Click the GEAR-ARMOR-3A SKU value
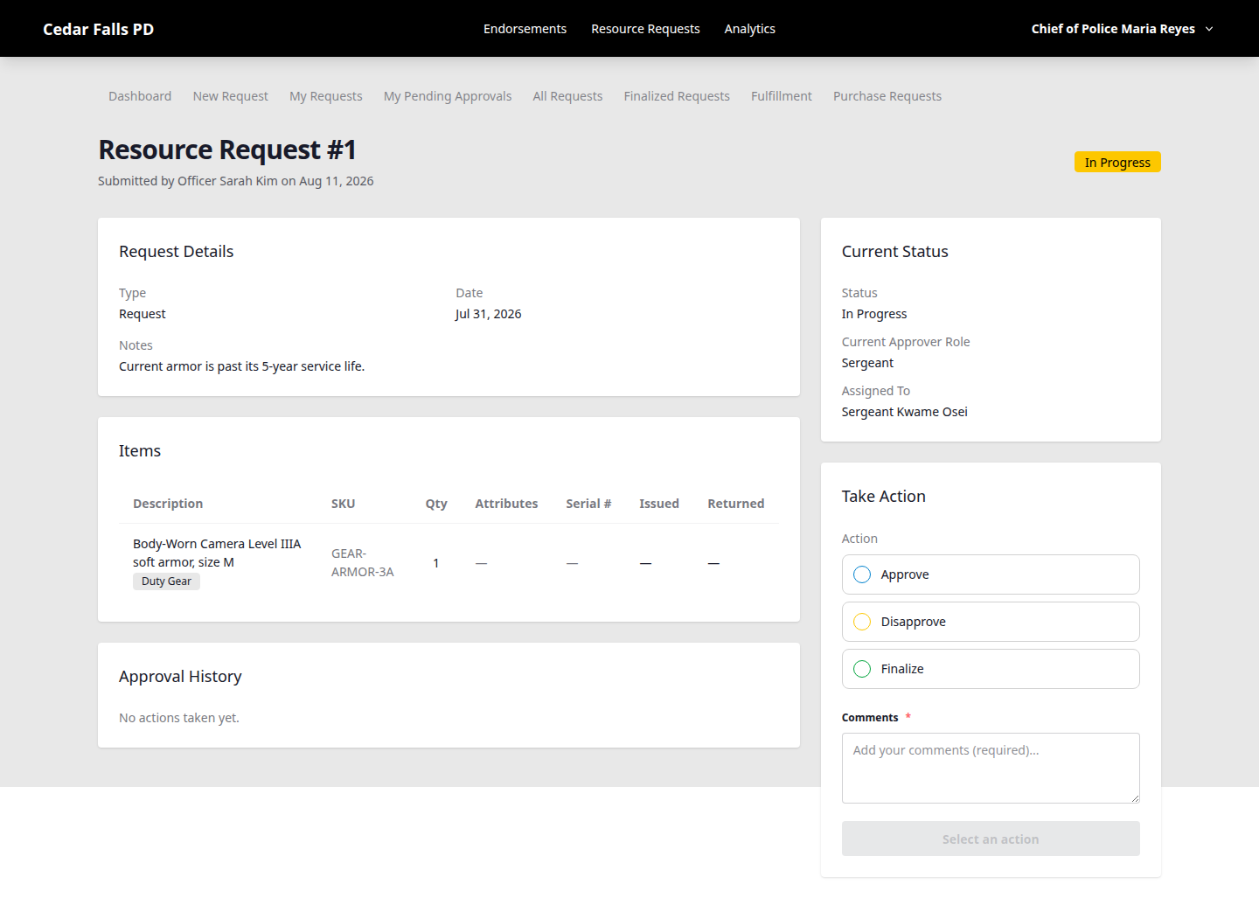The height and width of the screenshot is (898, 1259). tap(363, 563)
